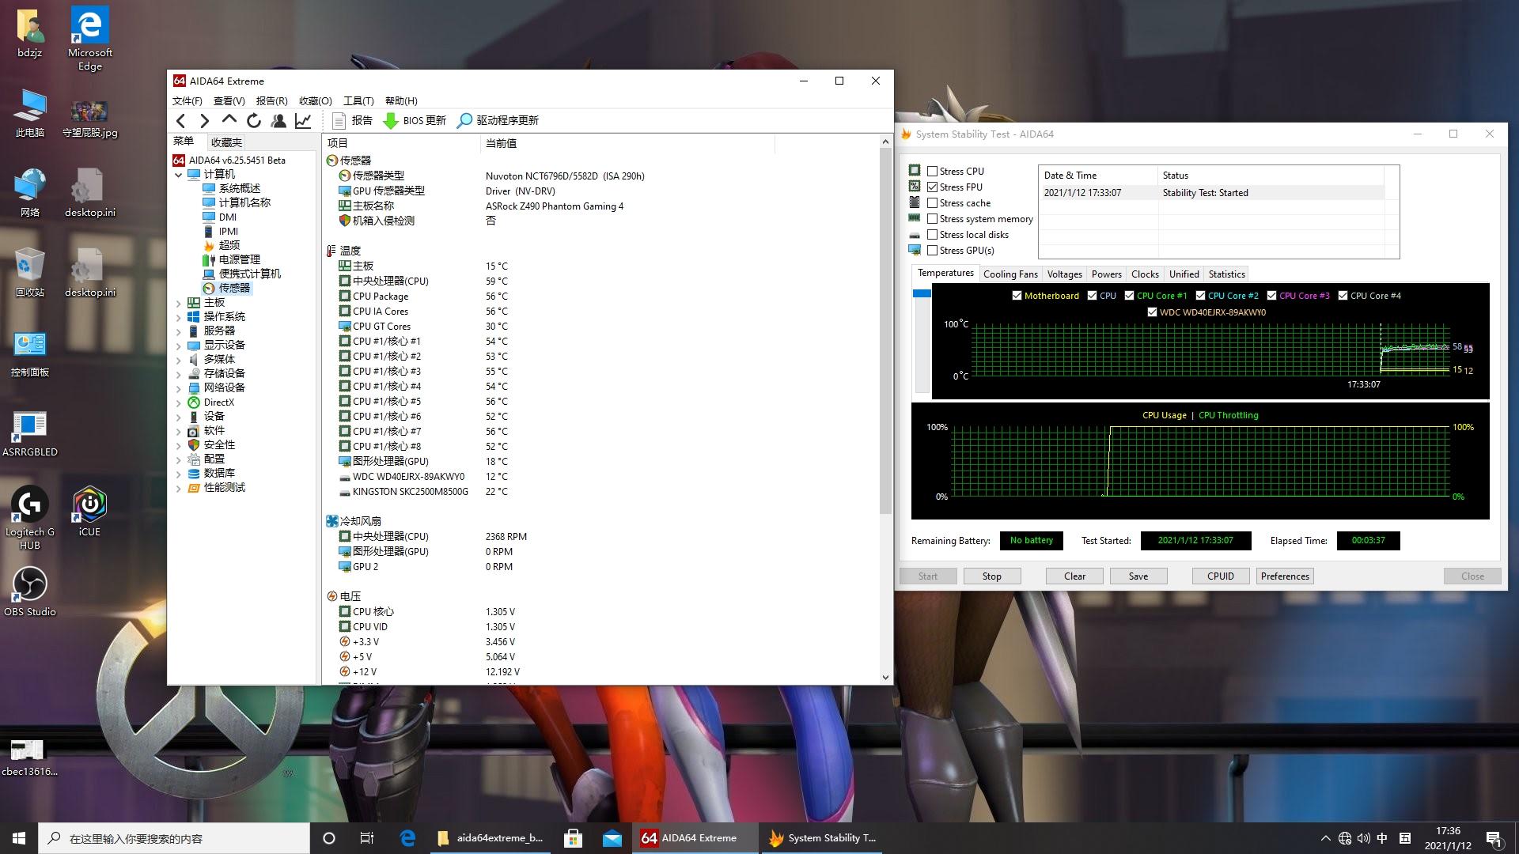Click the Stop button in stability test
The image size is (1519, 854).
991,576
